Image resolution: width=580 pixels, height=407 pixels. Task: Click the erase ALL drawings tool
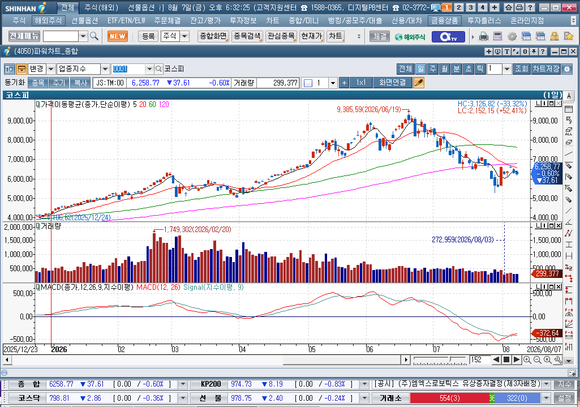pos(569,131)
